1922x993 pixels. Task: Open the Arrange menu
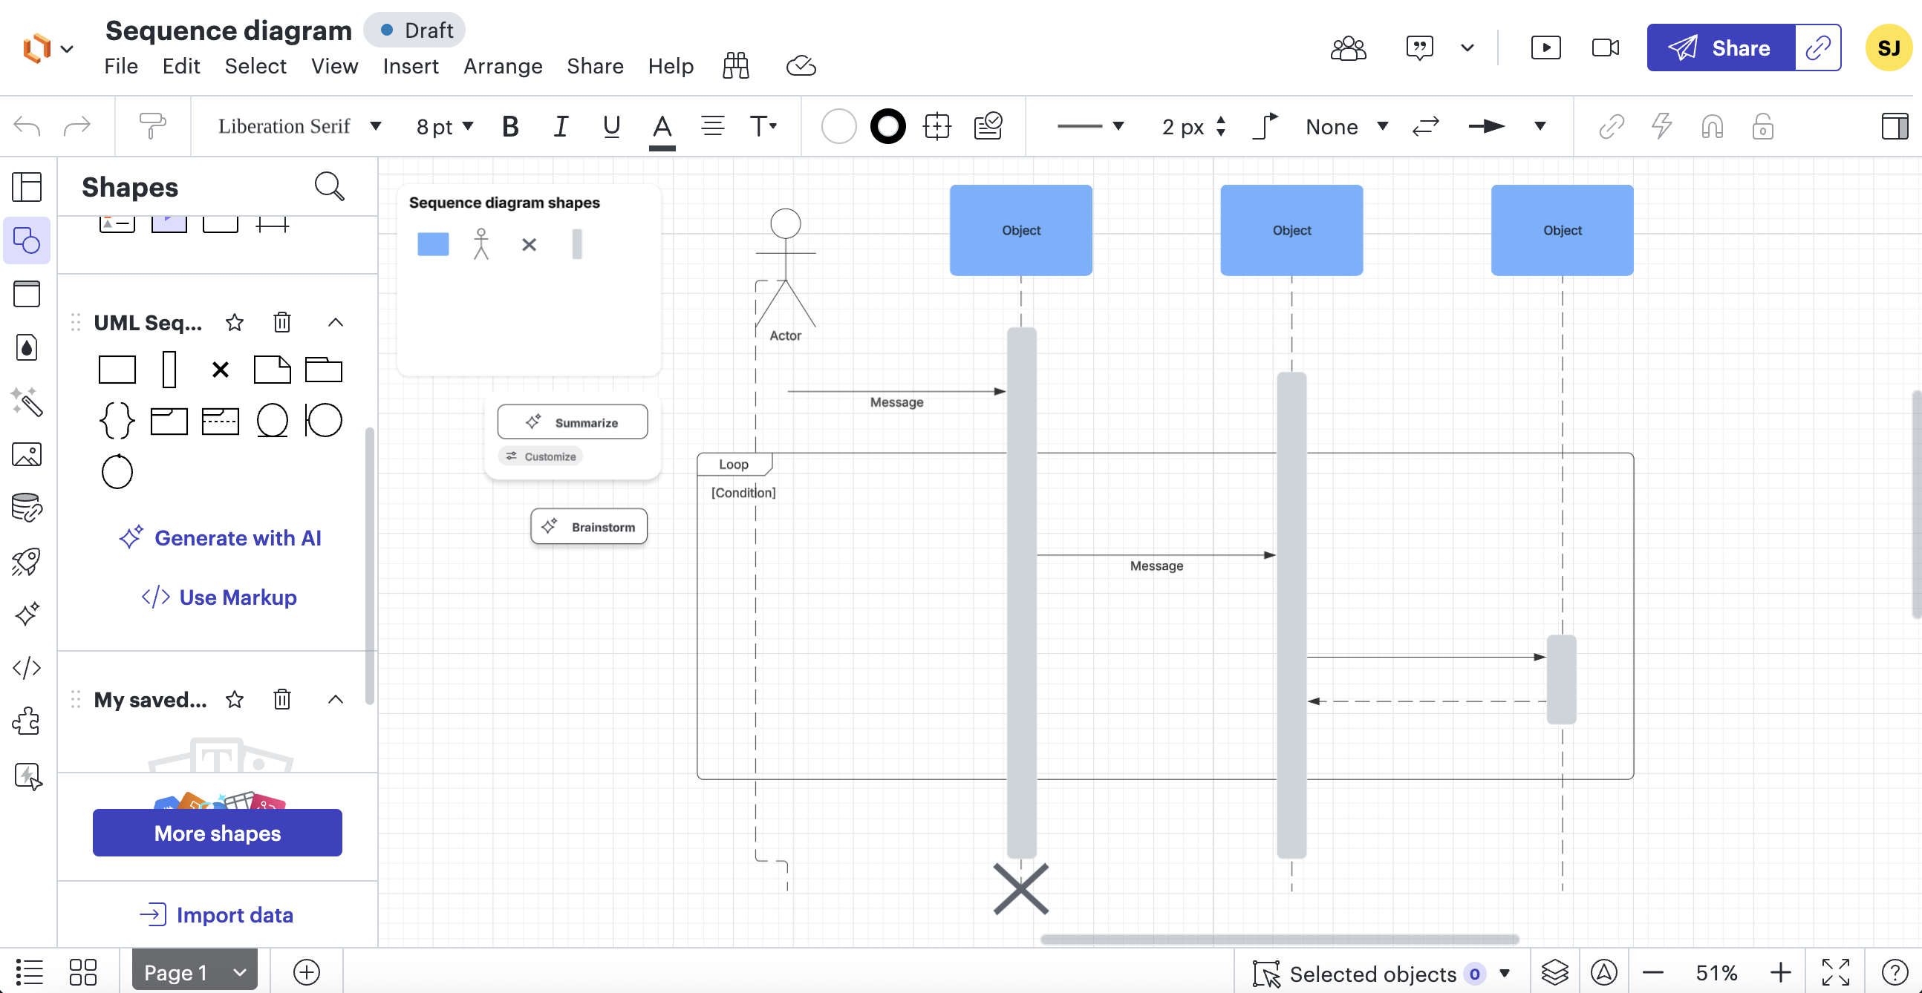(x=502, y=66)
